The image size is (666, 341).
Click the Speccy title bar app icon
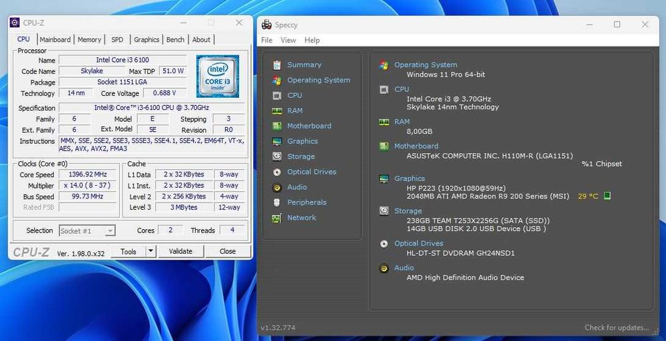coord(267,25)
